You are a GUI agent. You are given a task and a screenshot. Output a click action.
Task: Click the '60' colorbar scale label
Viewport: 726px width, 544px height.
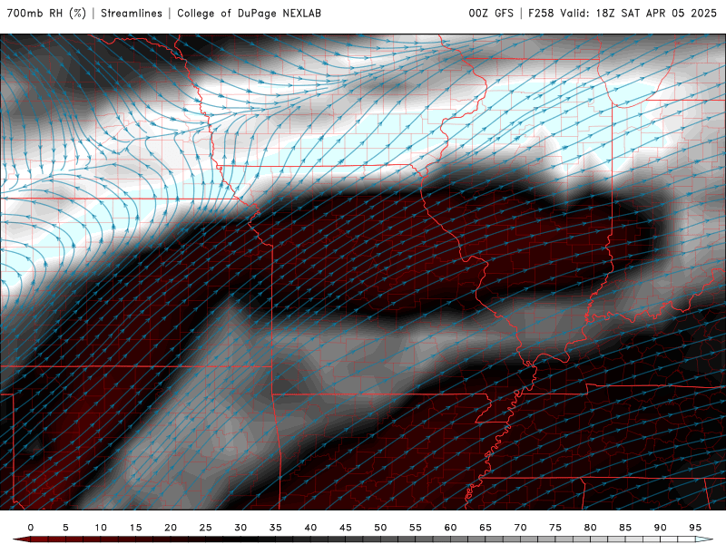(450, 528)
